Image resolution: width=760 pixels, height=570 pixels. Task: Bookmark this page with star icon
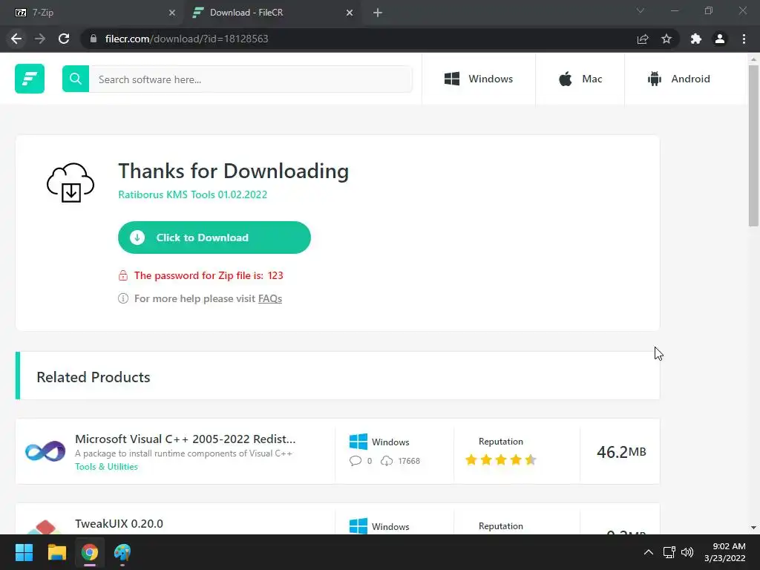[666, 39]
